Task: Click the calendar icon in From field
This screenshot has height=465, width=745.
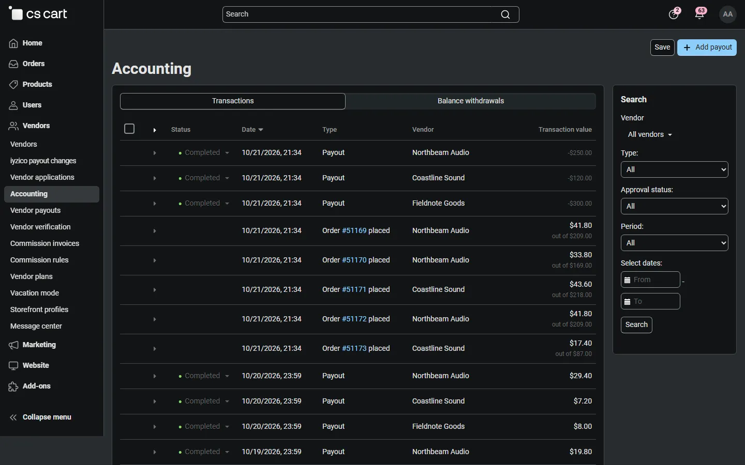Action: click(x=628, y=280)
